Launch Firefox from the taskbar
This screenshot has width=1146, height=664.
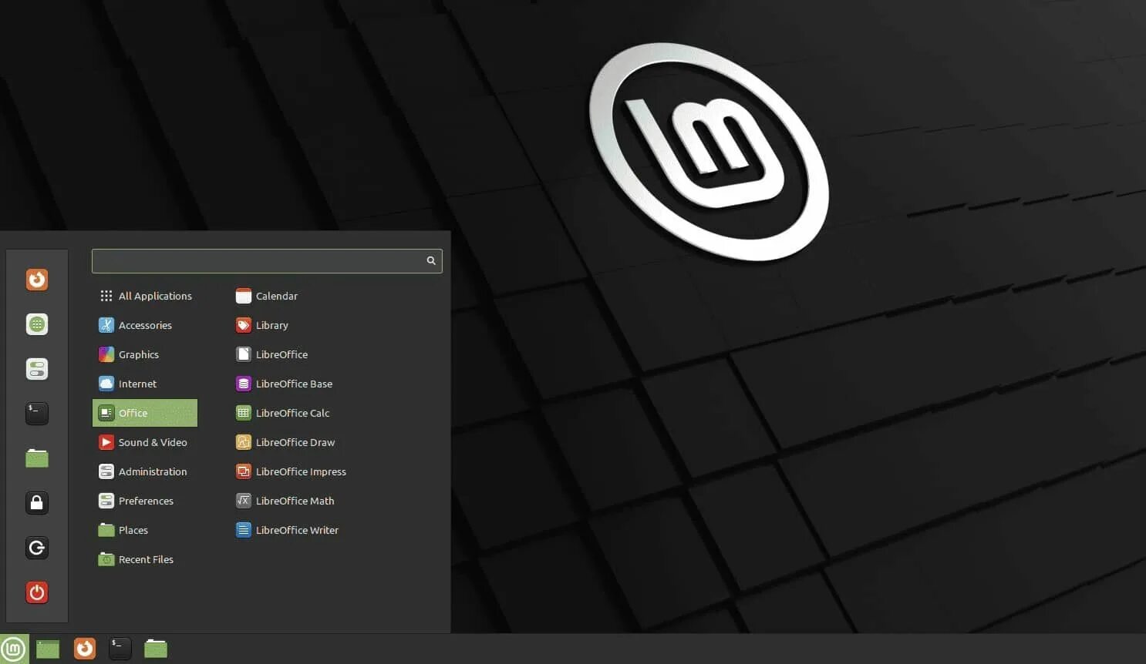[x=85, y=649]
